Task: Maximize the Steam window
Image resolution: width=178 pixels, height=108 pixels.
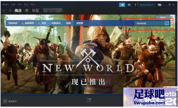Action: point(169,5)
